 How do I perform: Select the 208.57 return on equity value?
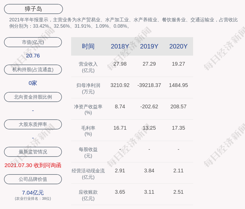click(178, 107)
